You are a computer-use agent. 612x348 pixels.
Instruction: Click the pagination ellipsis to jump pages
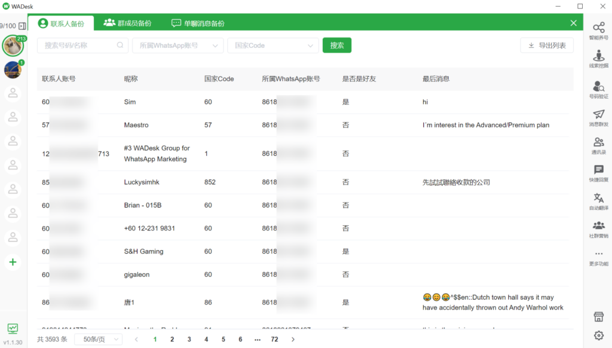257,340
